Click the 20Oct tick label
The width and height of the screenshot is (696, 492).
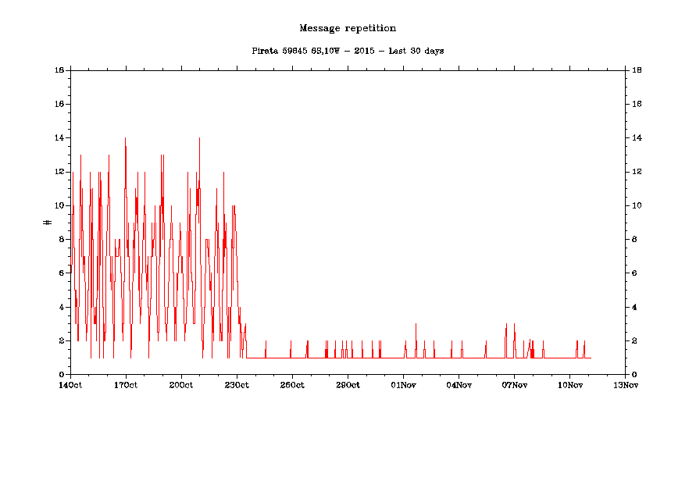coord(181,384)
